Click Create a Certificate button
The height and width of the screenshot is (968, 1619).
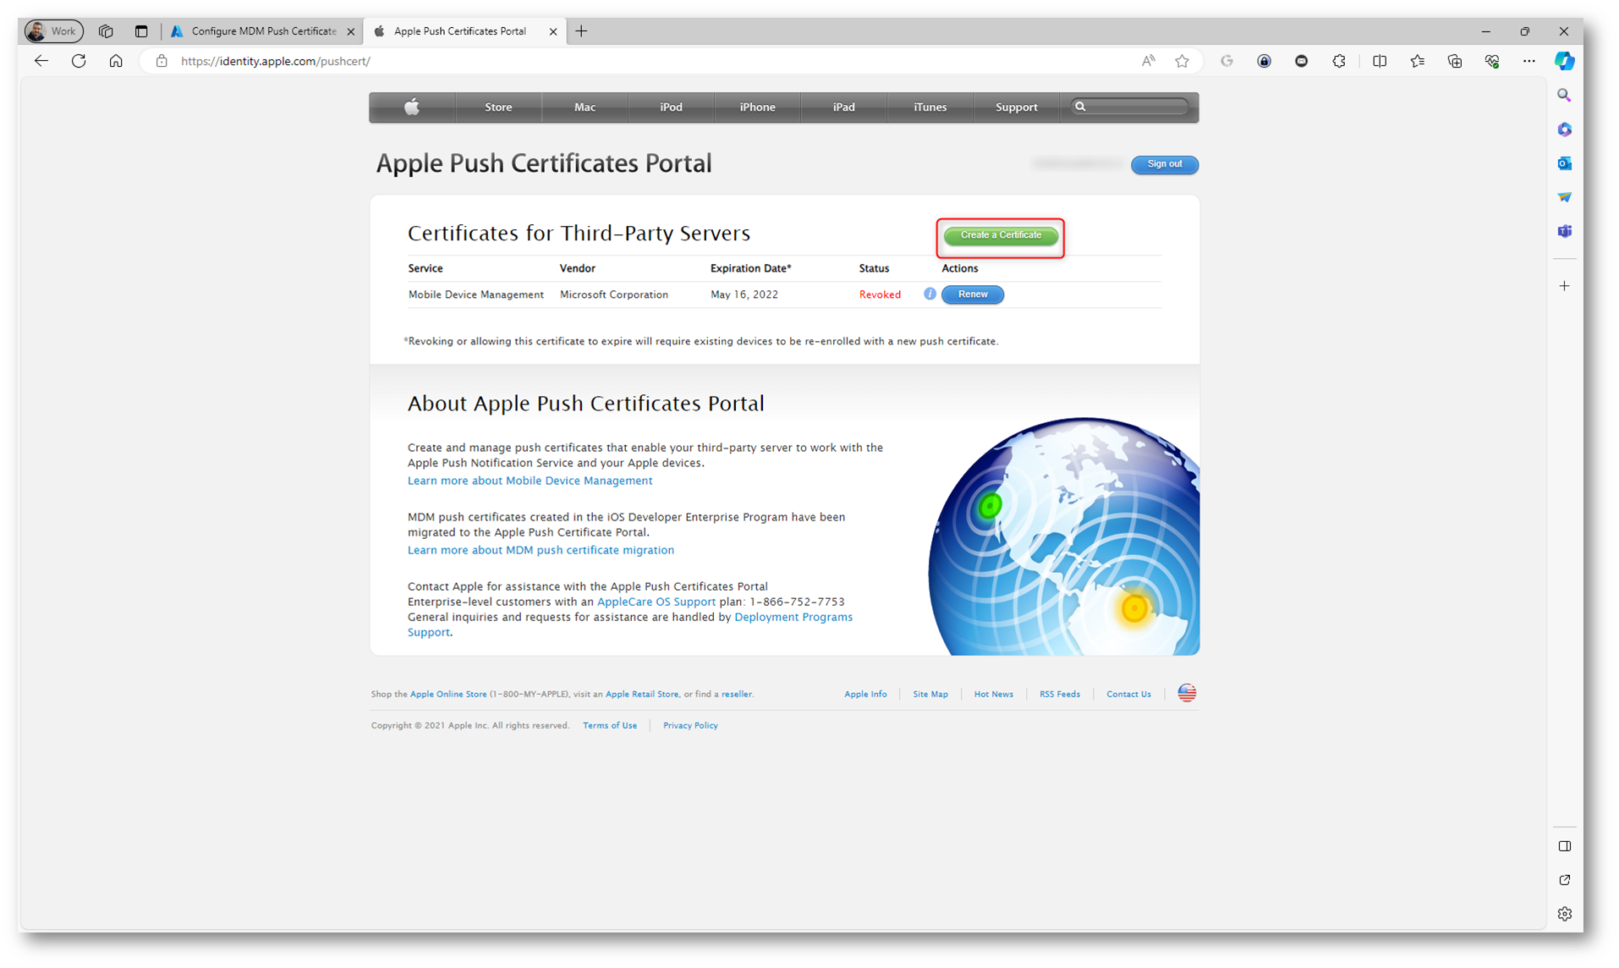coord(1001,235)
